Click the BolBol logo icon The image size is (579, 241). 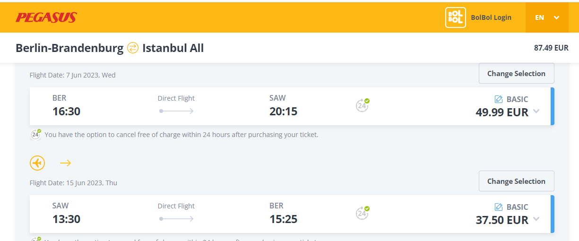click(x=455, y=17)
